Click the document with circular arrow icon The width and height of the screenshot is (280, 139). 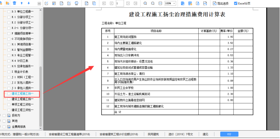[198, 3]
